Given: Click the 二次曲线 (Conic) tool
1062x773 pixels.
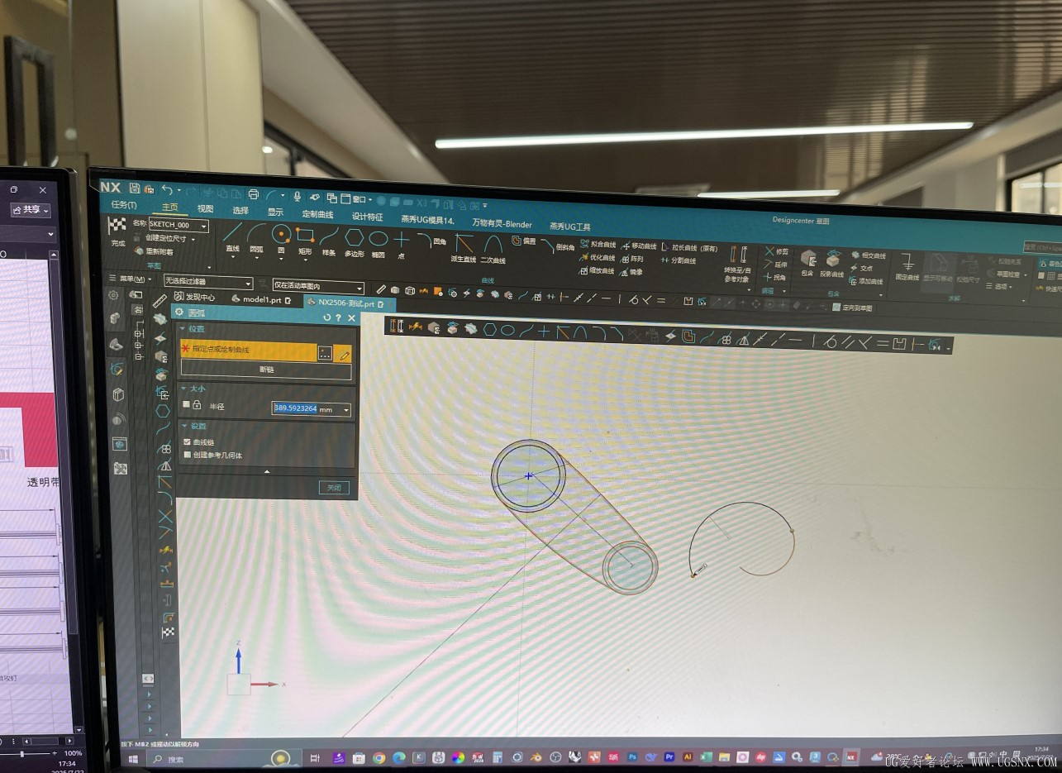Looking at the screenshot, I should click(493, 248).
